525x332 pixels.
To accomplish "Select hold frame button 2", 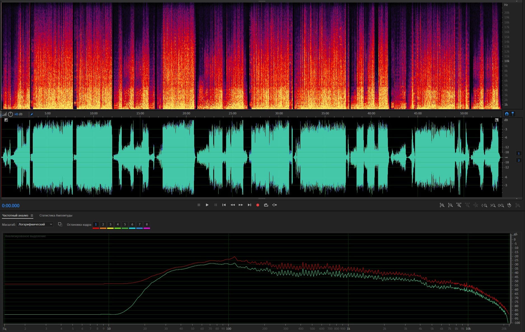I will [103, 224].
